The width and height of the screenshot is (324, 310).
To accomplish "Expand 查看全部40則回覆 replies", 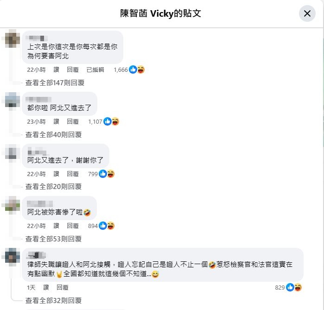I will point(53,135).
